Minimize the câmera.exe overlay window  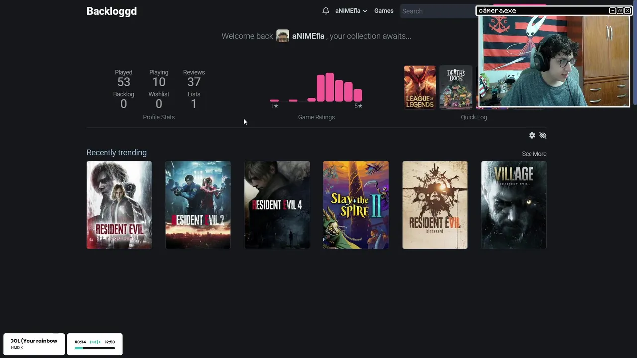(613, 11)
